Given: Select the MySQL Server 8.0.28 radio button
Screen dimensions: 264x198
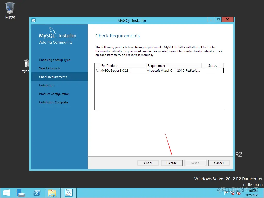Looking at the screenshot, I should coord(98,70).
